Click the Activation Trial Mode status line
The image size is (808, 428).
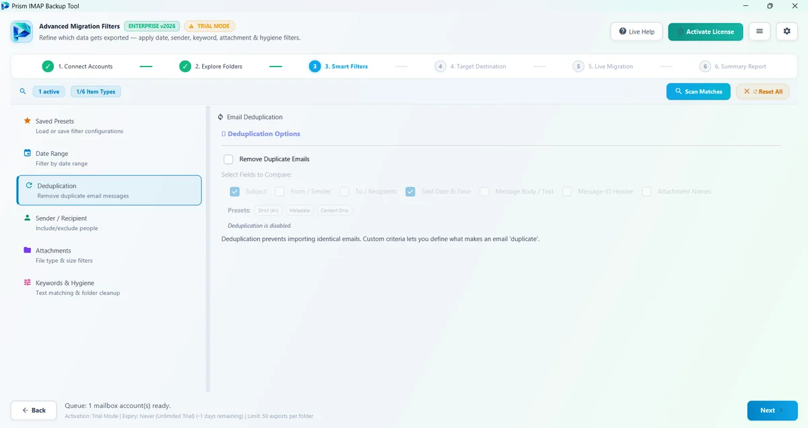[x=189, y=417]
